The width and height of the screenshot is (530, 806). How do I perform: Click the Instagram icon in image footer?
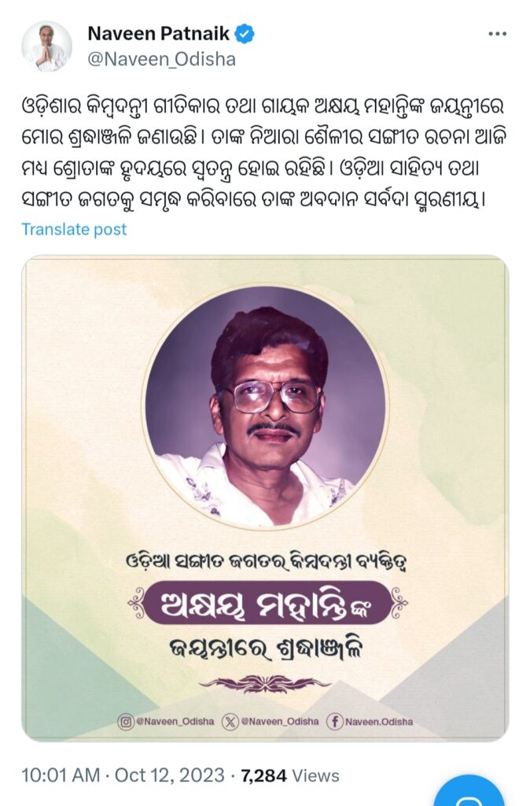[x=125, y=722]
